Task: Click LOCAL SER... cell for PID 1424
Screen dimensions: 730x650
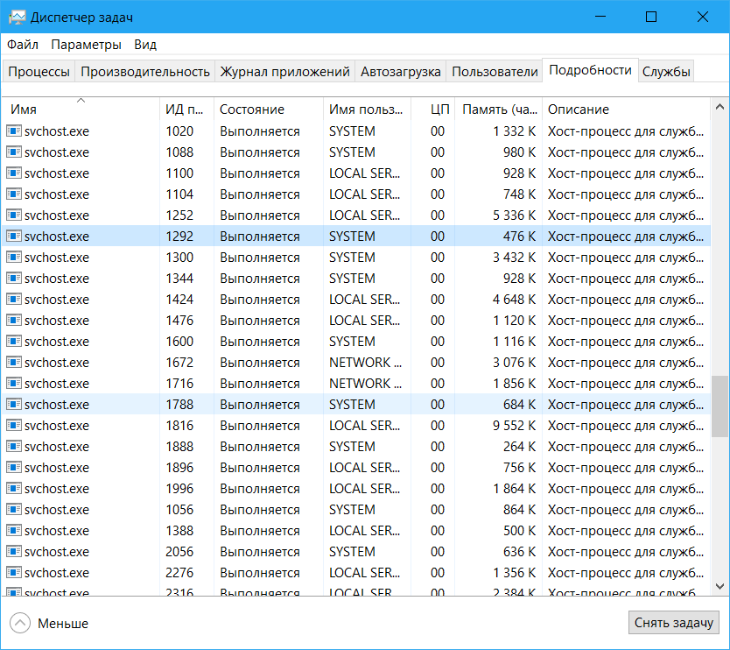Action: tap(364, 299)
